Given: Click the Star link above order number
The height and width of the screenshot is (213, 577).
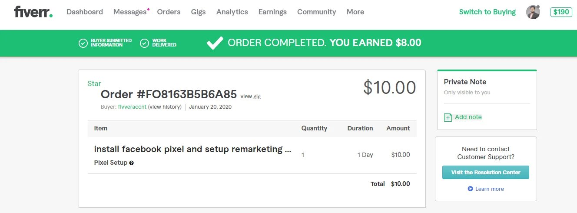Looking at the screenshot, I should (x=94, y=83).
